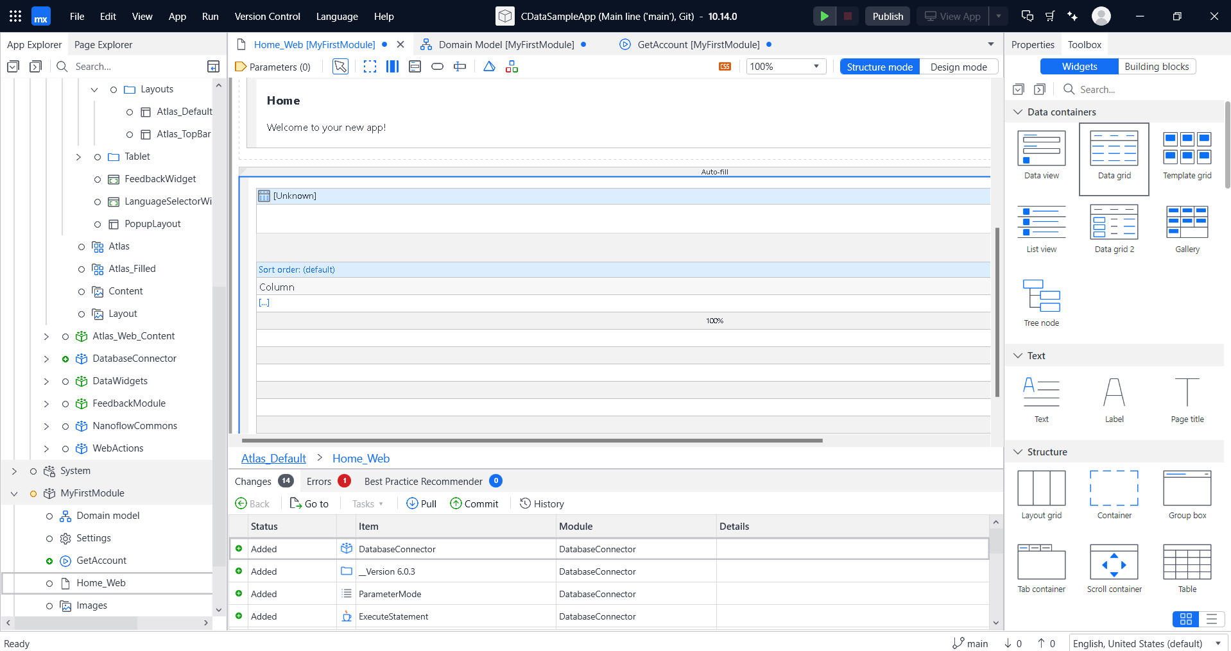This screenshot has width=1231, height=651.
Task: Switch editor to Design mode
Action: (958, 67)
